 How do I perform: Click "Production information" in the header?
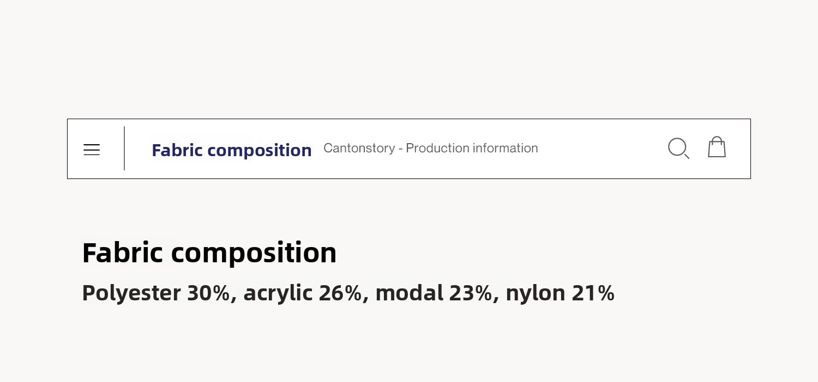click(x=472, y=148)
